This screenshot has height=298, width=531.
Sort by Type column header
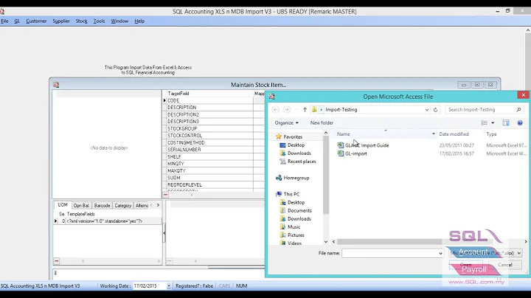coord(491,134)
